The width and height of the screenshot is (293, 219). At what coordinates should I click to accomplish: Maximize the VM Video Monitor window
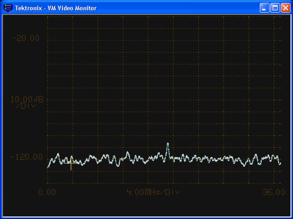(274, 8)
